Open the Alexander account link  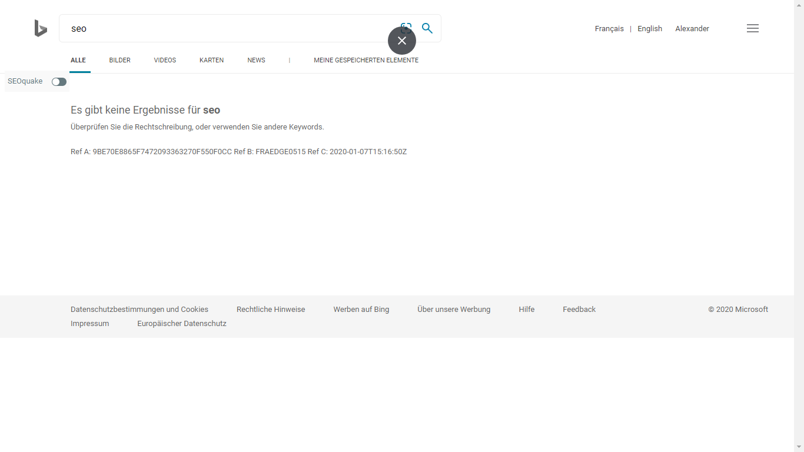click(692, 29)
